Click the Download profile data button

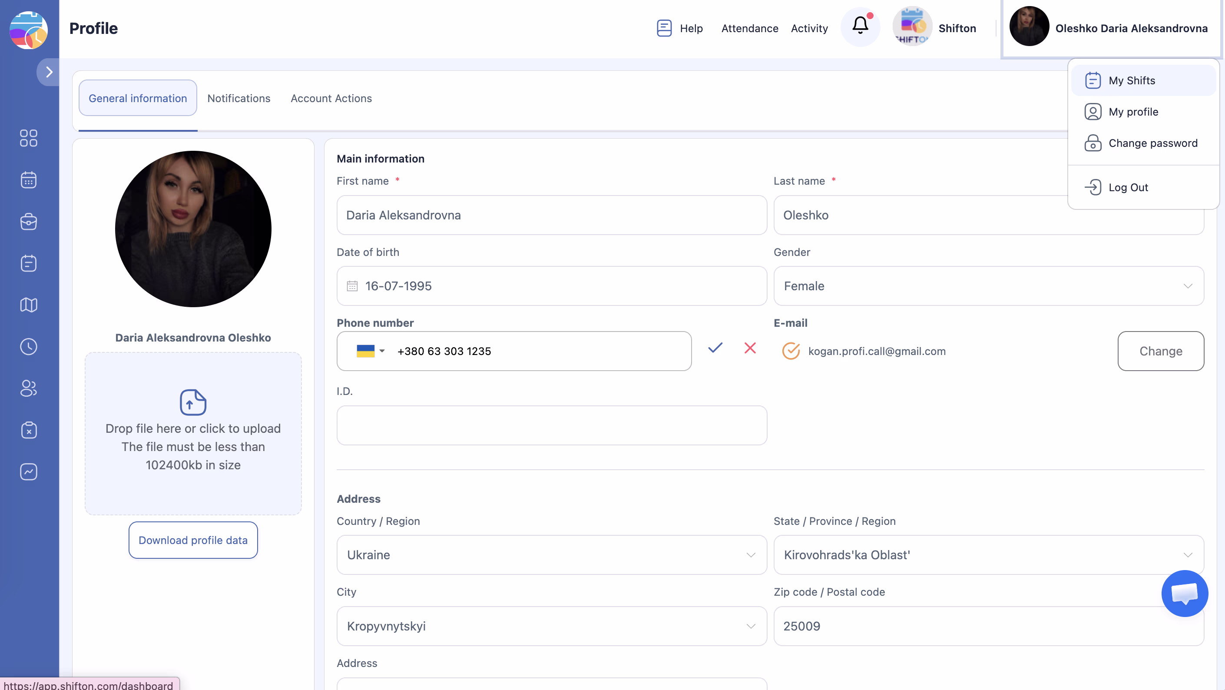tap(193, 540)
